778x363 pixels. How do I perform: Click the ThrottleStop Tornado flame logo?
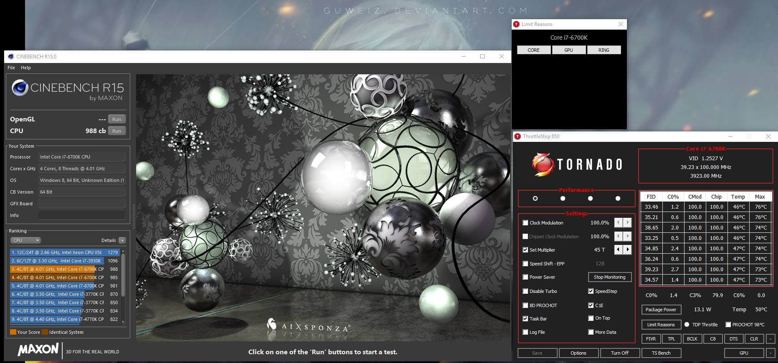pyautogui.click(x=543, y=164)
